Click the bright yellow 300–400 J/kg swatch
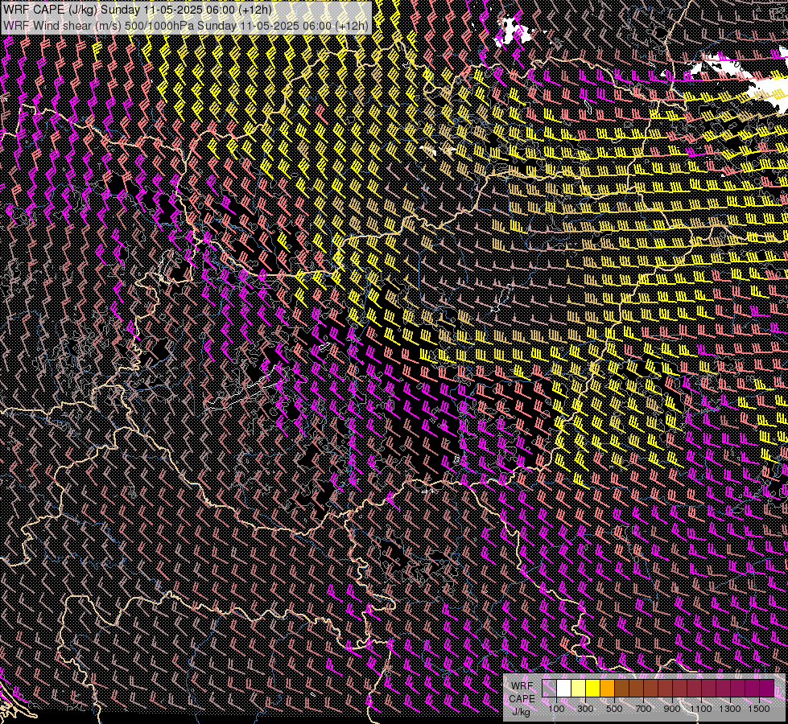The height and width of the screenshot is (724, 788). [593, 689]
